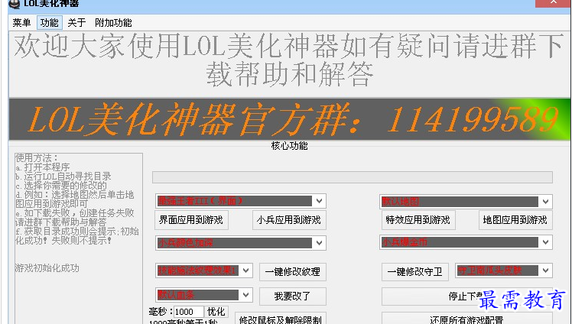
Task: Click the 小兵应用到游戏 button
Action: point(289,220)
